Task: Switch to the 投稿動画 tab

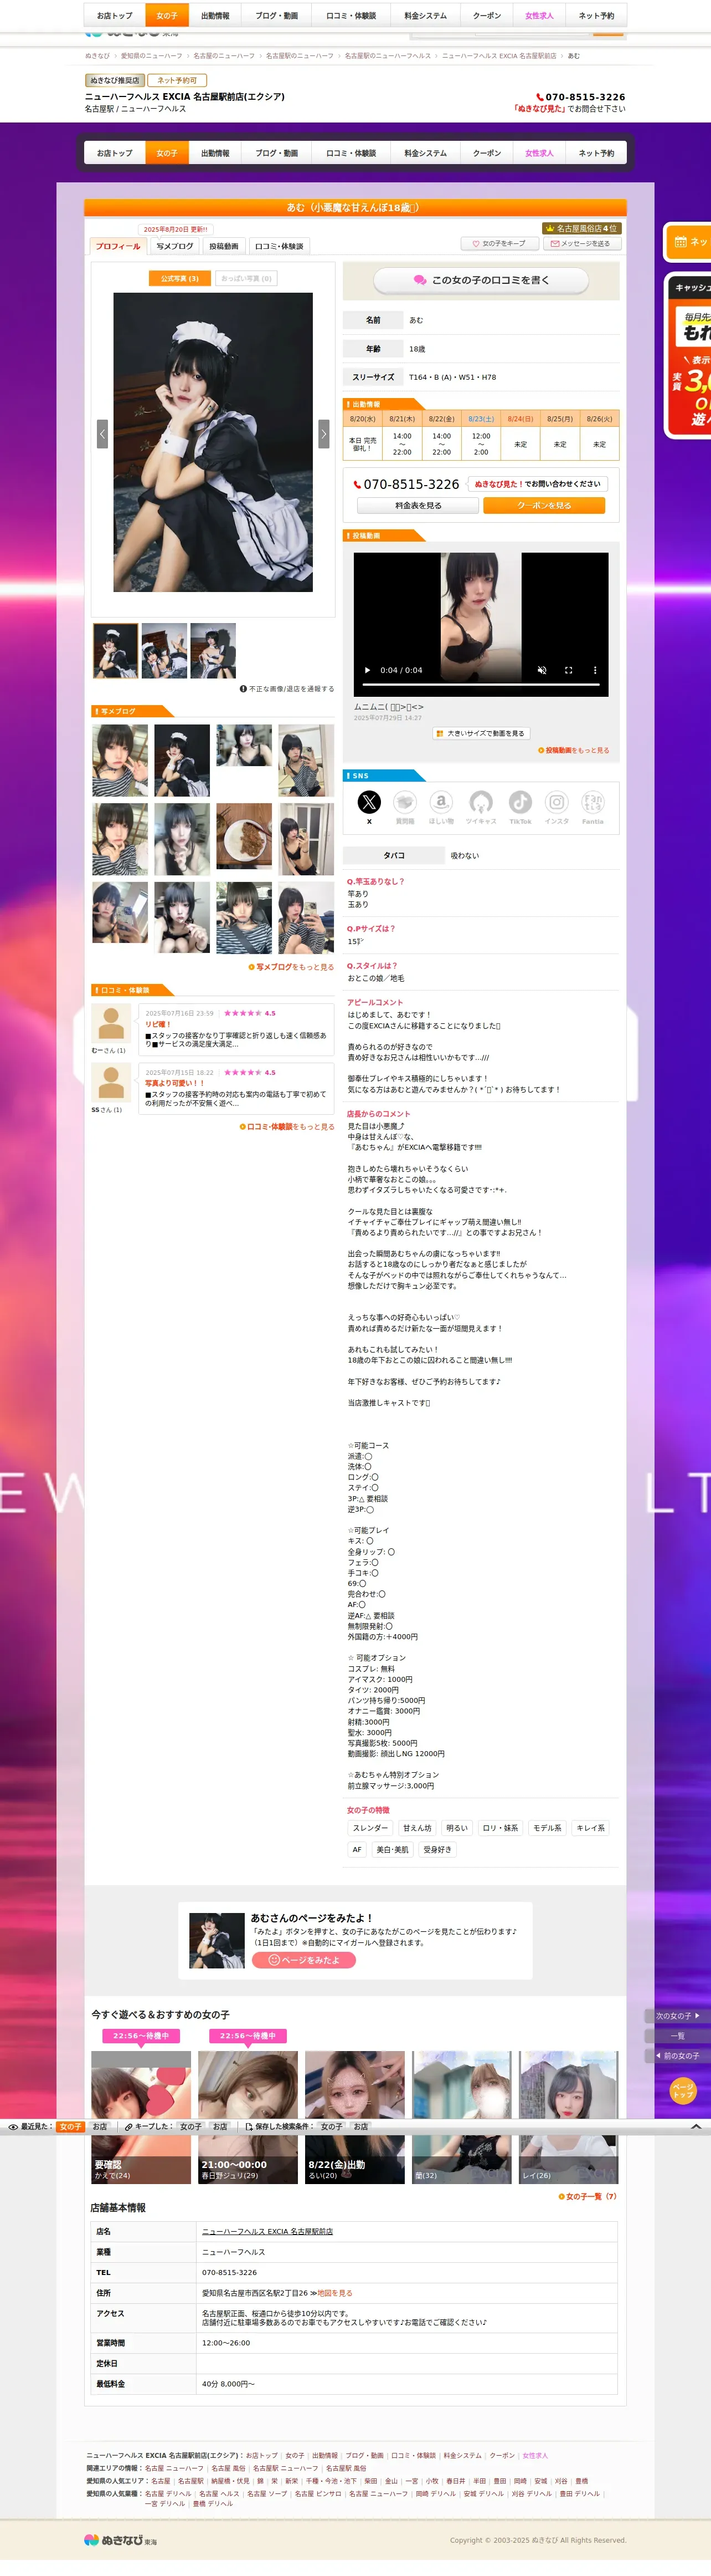Action: pos(224,246)
